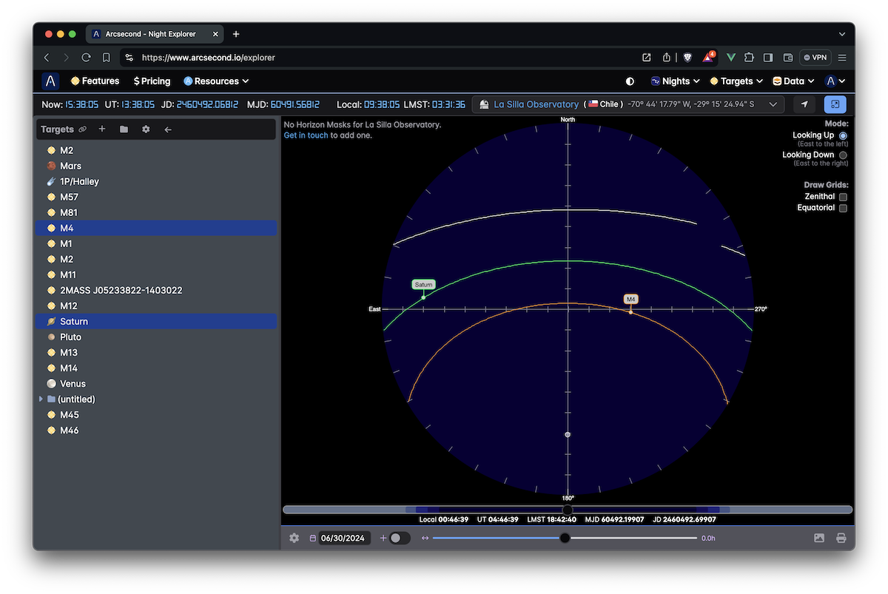Click the locate me arrow icon
The image size is (888, 594).
point(804,104)
